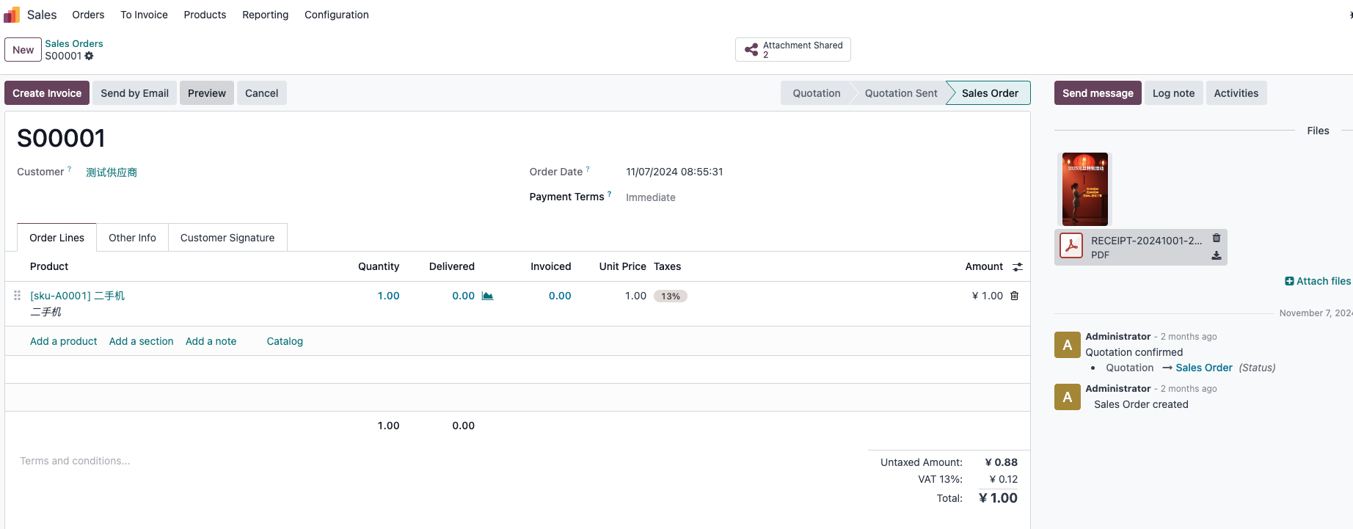The height and width of the screenshot is (529, 1353).
Task: Click the Sales Order status link in chatter
Action: [x=1204, y=368]
